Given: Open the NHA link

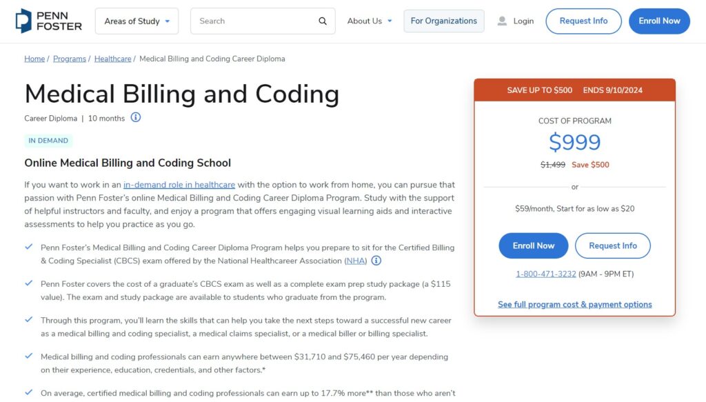Looking at the screenshot, I should pyautogui.click(x=355, y=261).
